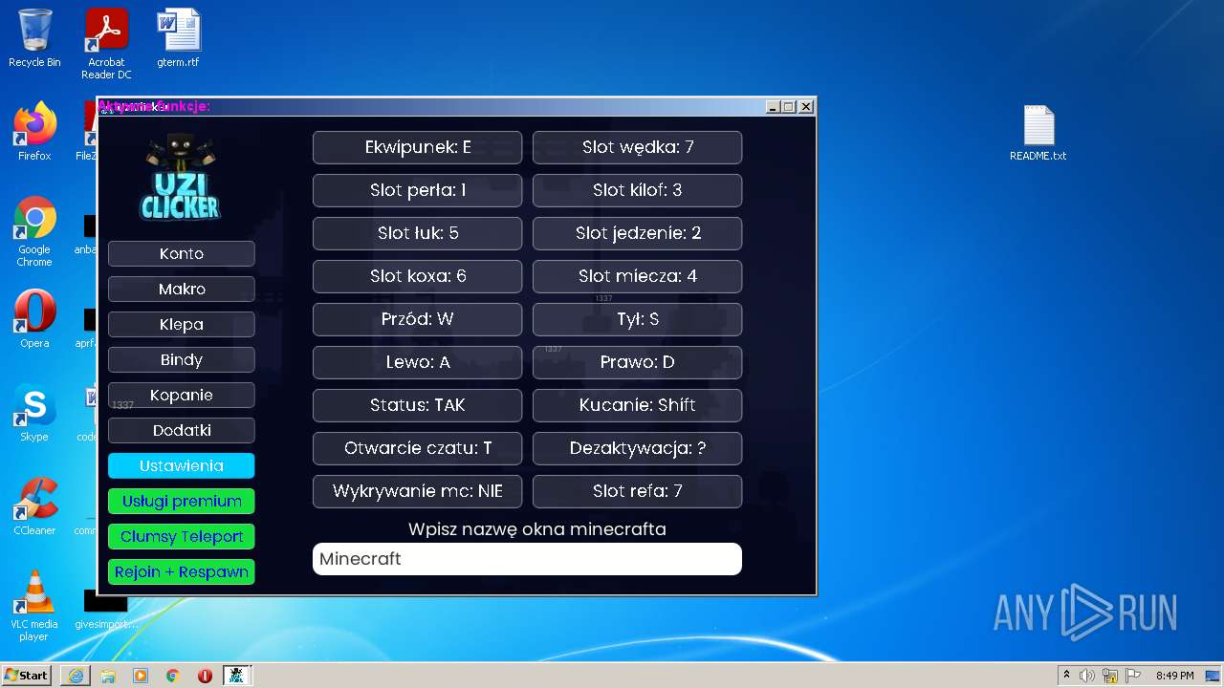Viewport: 1224px width, 688px height.
Task: Change the Ekwipunek: E keybind
Action: [x=418, y=147]
